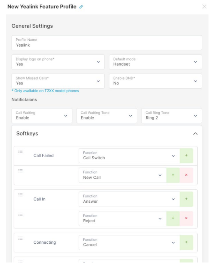Image resolution: width=216 pixels, height=270 pixels.
Task: Open Call Waiting dropdown
Action: coord(42,116)
